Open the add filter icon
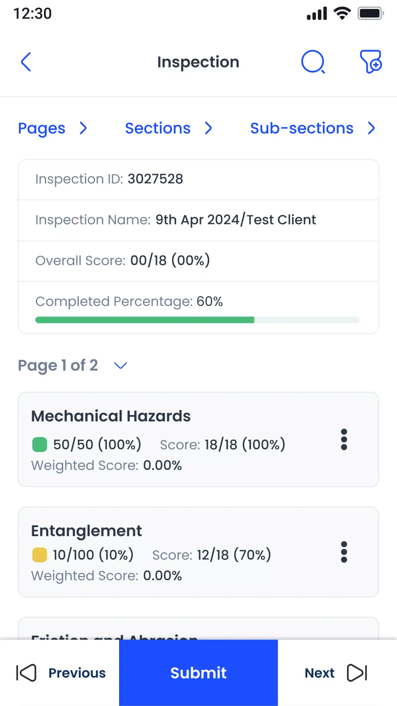This screenshot has height=706, width=397. click(x=371, y=62)
